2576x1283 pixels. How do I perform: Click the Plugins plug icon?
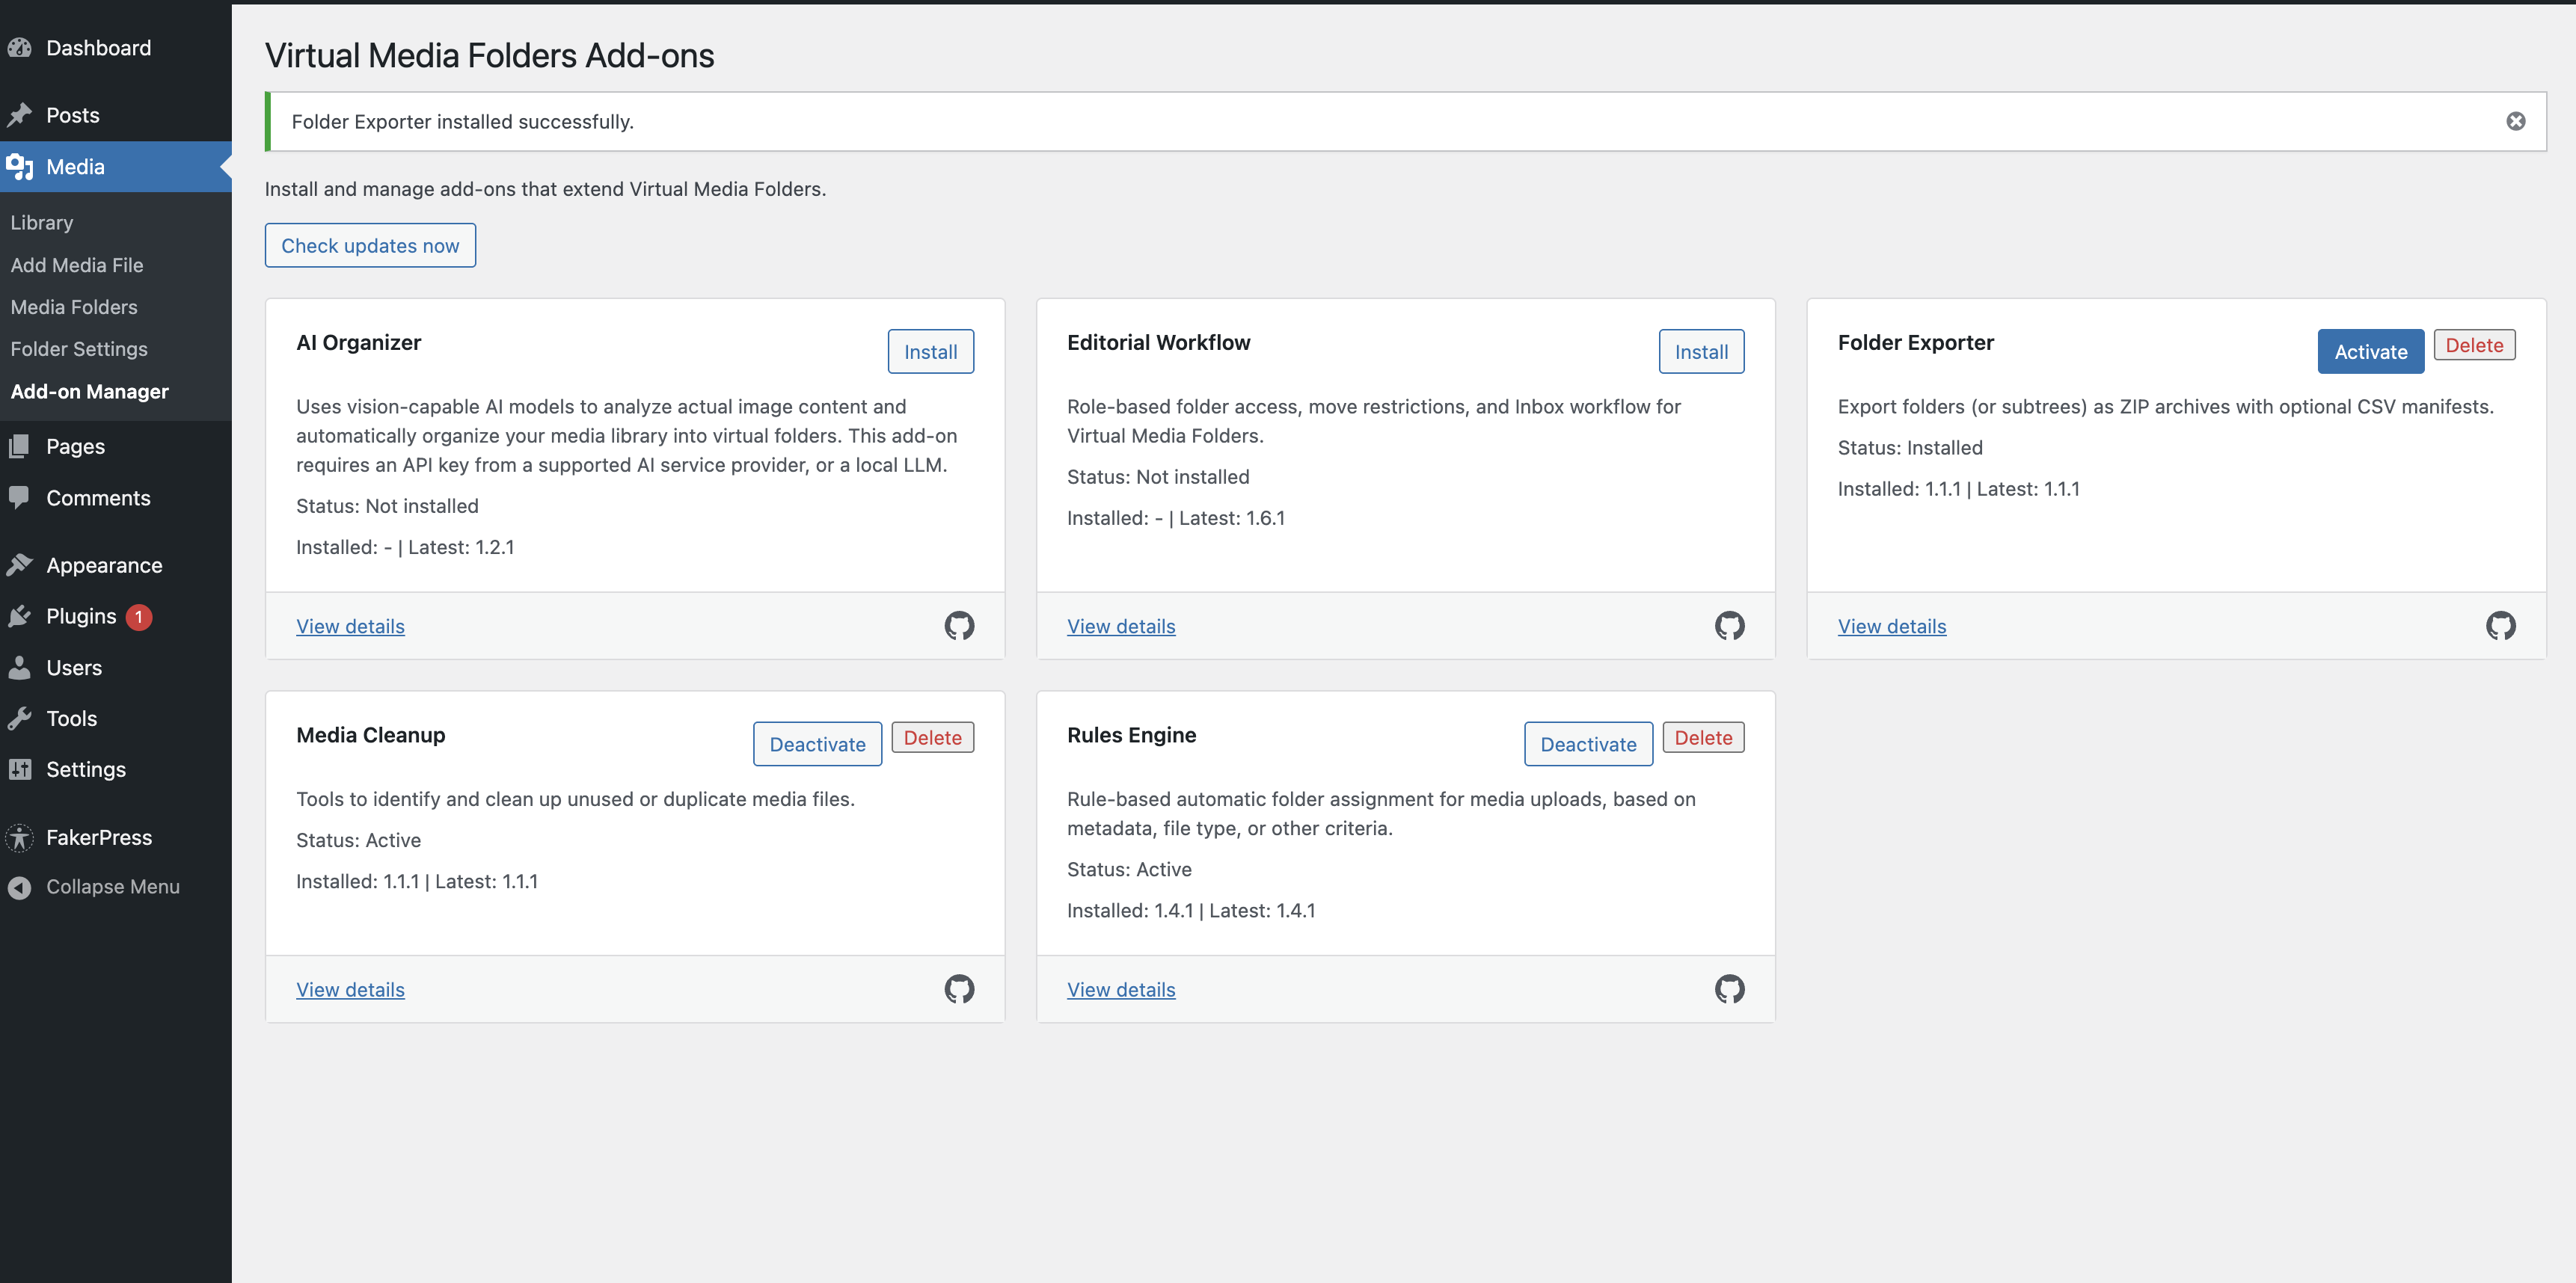click(20, 617)
